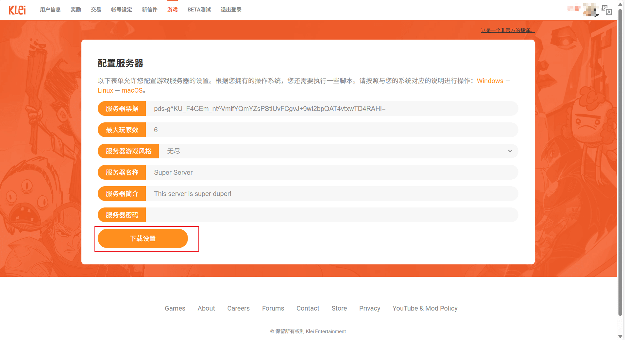The height and width of the screenshot is (340, 625).
Task: Open the YouTube & Mod Policy link
Action: click(x=425, y=308)
